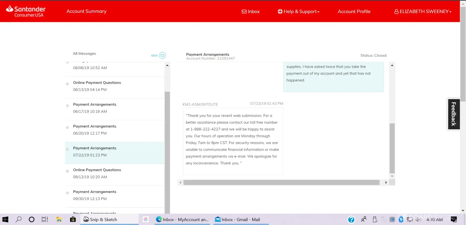Screen dimensions: 466x225
Task: Click the conversation horizontal scrollbar right arrow
Action: coord(386,182)
